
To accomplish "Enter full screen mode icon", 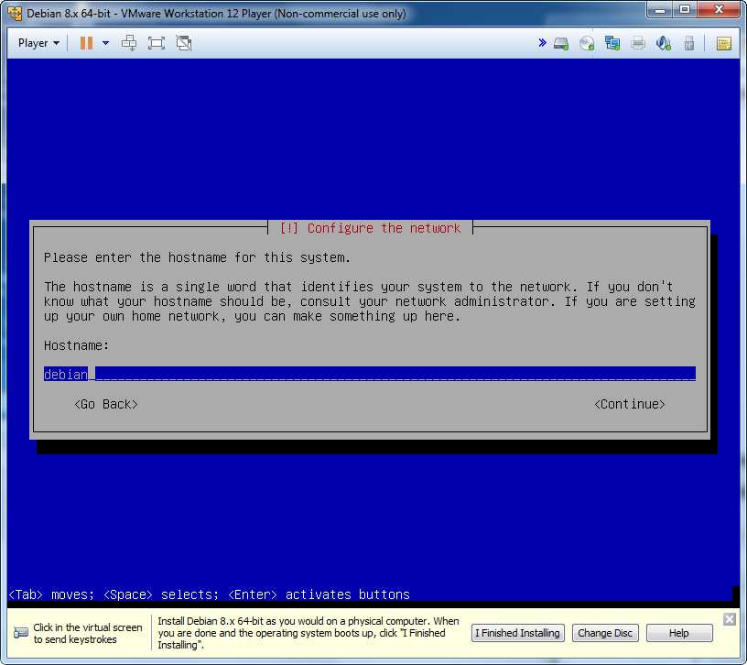I will pyautogui.click(x=157, y=43).
